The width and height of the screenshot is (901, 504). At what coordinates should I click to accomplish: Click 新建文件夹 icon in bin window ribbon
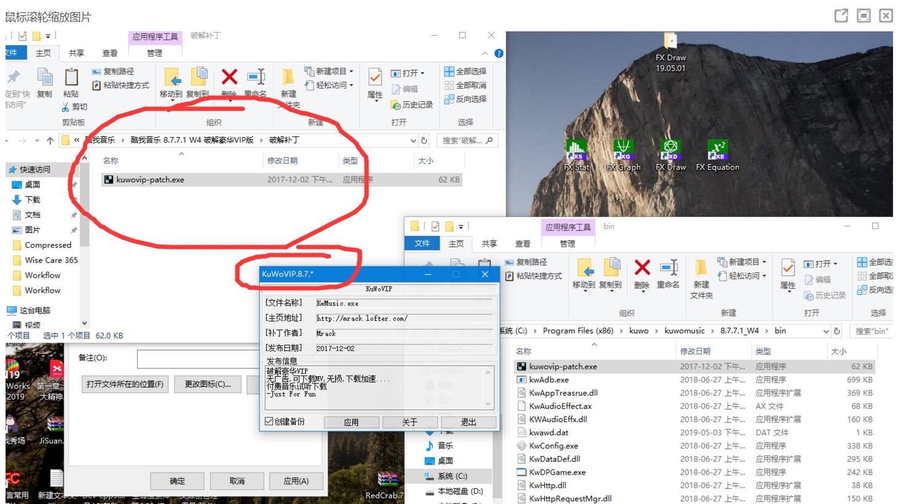click(x=702, y=267)
